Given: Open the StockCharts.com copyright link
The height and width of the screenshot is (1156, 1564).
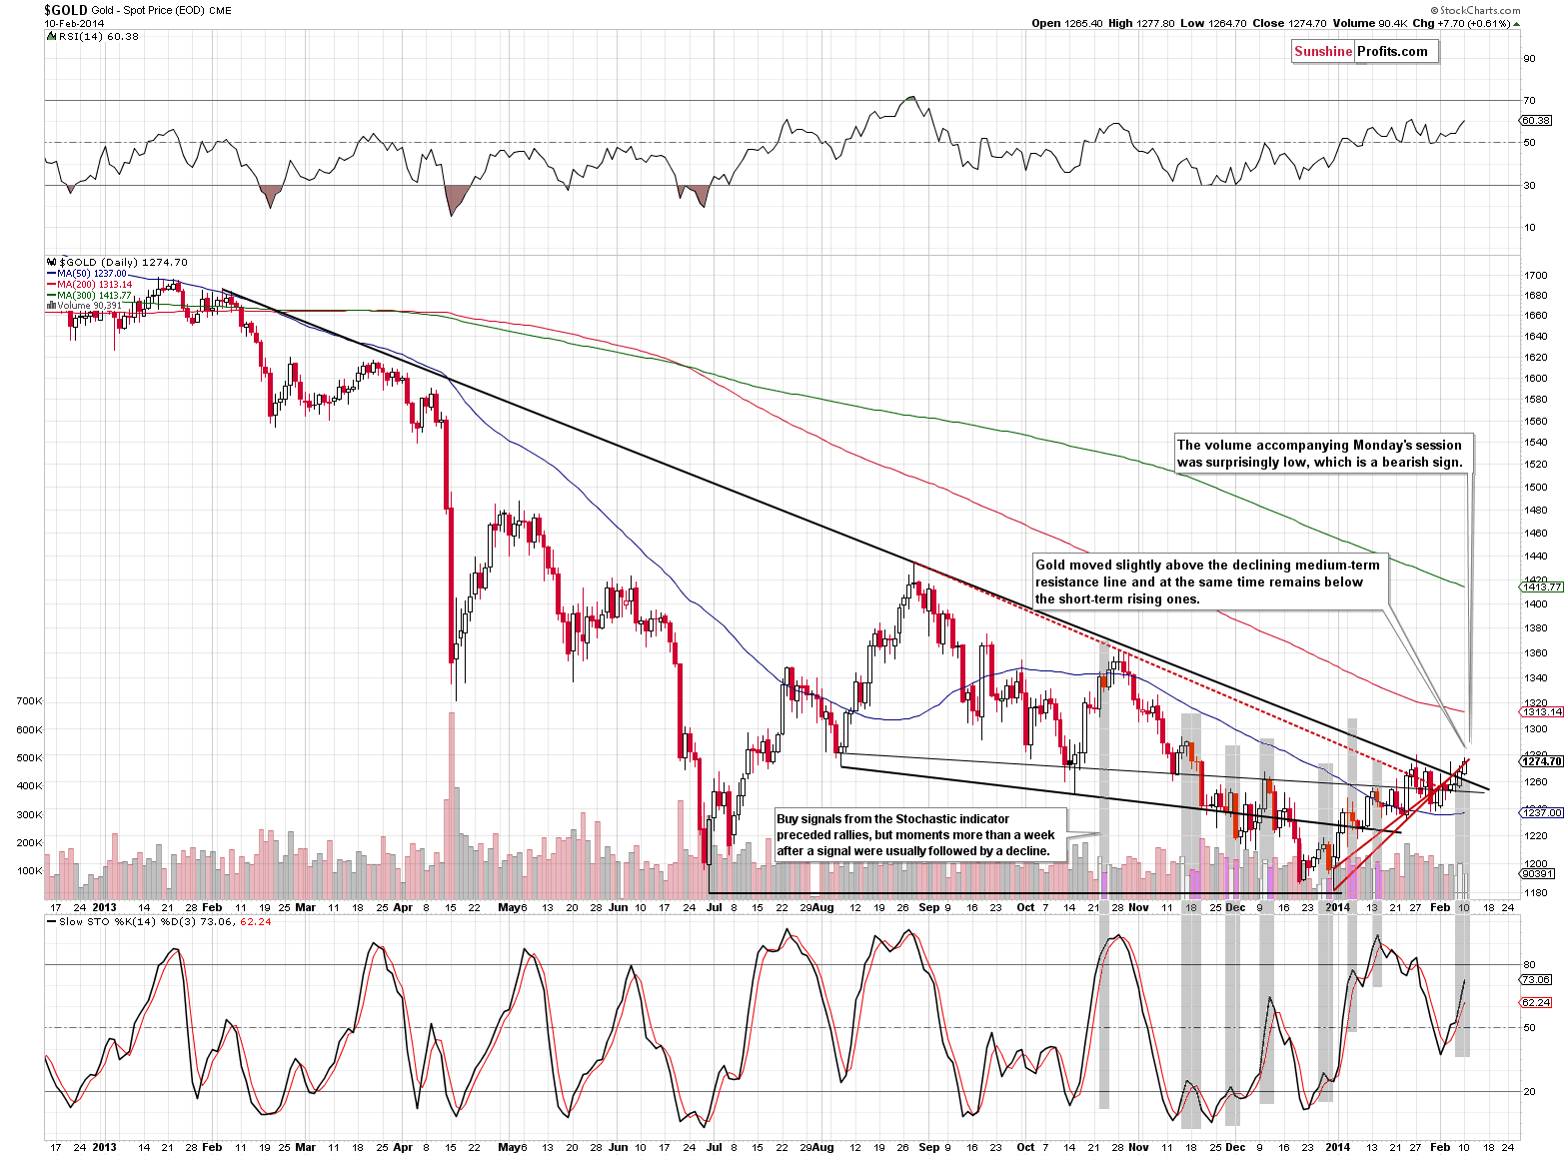Looking at the screenshot, I should pyautogui.click(x=1474, y=10).
